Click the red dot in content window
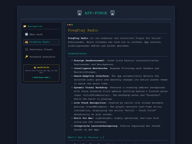 tap(68, 25)
